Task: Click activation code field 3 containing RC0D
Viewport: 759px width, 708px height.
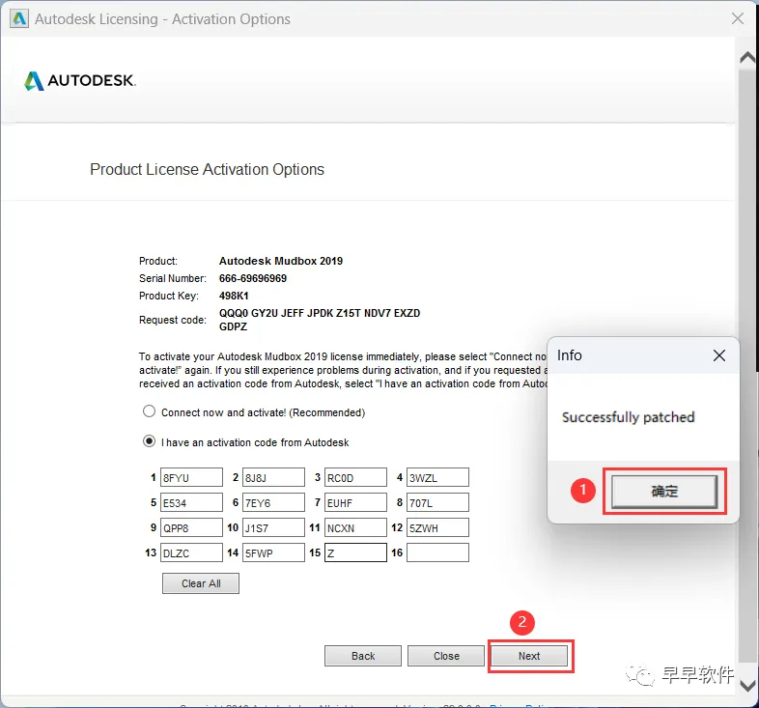Action: 355,477
